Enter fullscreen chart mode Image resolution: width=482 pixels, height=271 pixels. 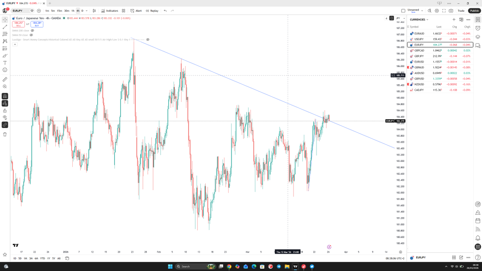[x=444, y=11]
